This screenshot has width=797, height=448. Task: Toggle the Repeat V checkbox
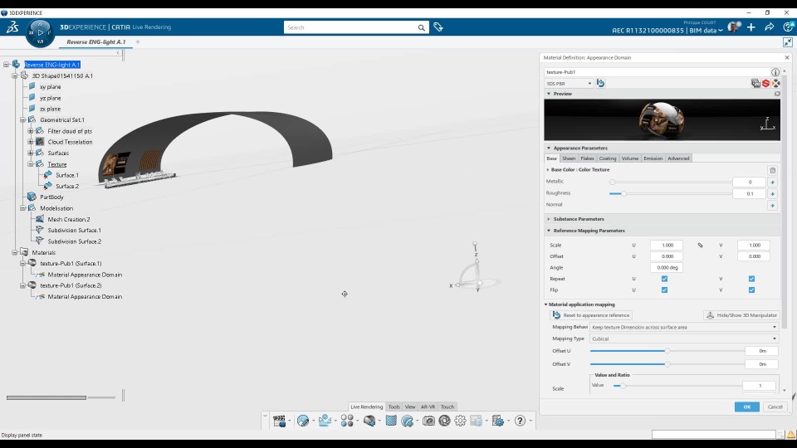click(751, 279)
